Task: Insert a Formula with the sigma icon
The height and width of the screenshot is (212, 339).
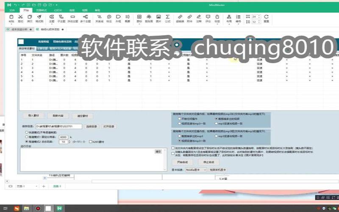Action: (167, 17)
